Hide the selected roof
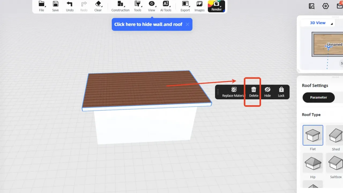Screen dimensions: 343x193 point(267,92)
